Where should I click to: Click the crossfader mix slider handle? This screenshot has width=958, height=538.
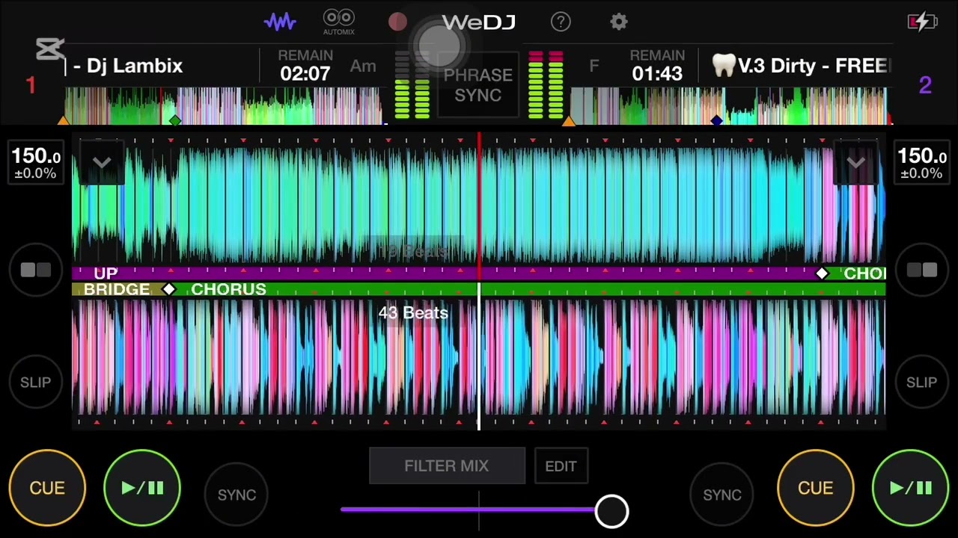(x=611, y=511)
